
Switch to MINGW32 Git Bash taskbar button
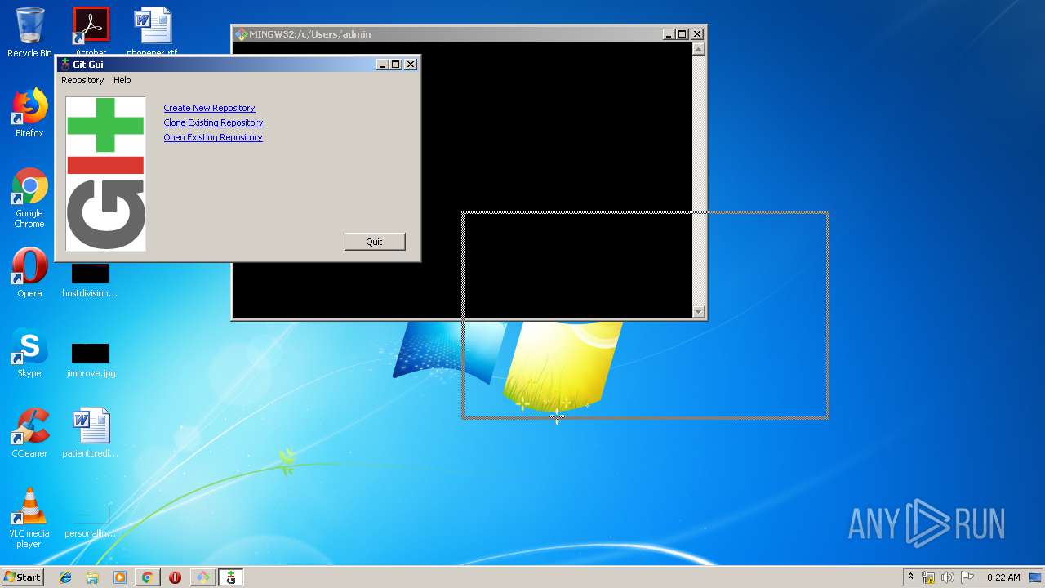(202, 577)
